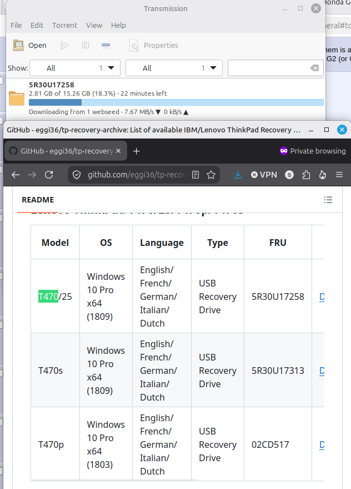Click the Model column header
This screenshot has width=351, height=489.
tap(55, 243)
